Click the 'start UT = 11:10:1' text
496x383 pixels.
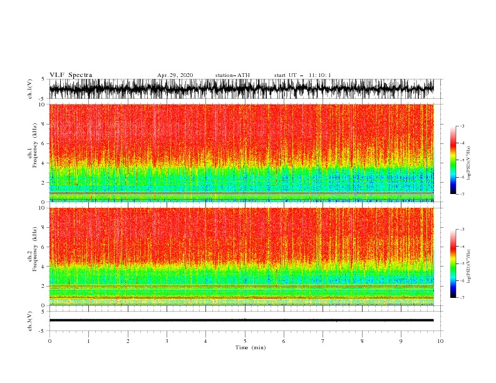[x=302, y=75]
